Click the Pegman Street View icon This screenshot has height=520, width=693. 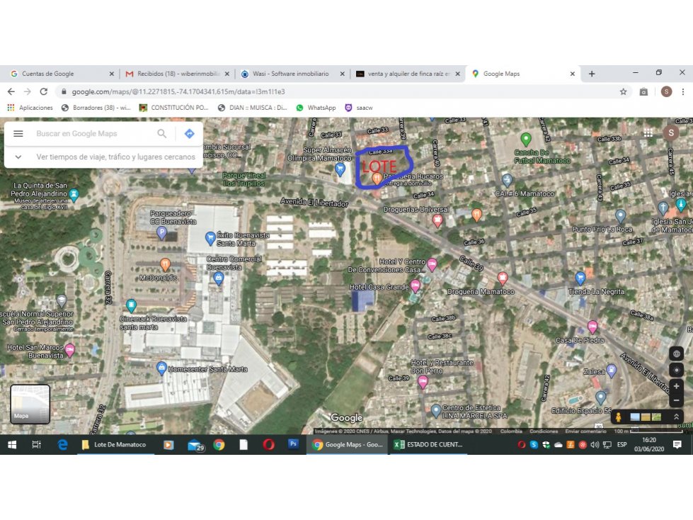(x=618, y=417)
